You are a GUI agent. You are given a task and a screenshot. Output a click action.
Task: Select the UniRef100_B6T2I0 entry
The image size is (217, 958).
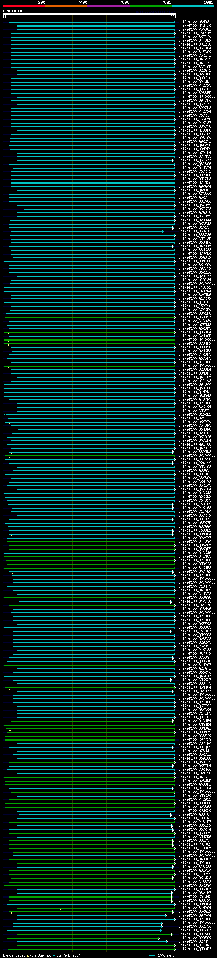click(194, 37)
